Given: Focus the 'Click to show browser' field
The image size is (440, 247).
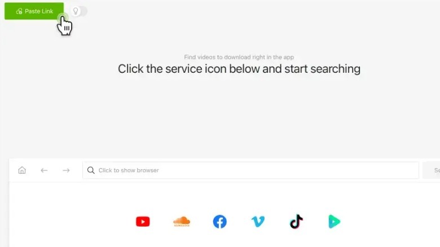Looking at the screenshot, I should [x=250, y=170].
